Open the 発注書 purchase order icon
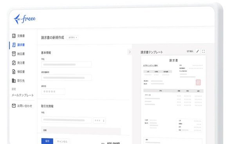The image size is (231, 144). [x=14, y=63]
